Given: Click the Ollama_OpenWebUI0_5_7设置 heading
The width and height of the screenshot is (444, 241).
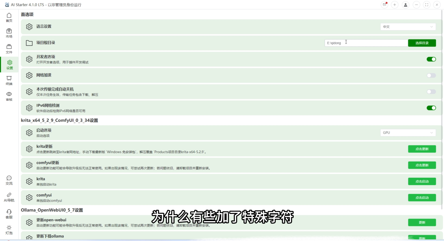Looking at the screenshot, I should click(x=52, y=210).
